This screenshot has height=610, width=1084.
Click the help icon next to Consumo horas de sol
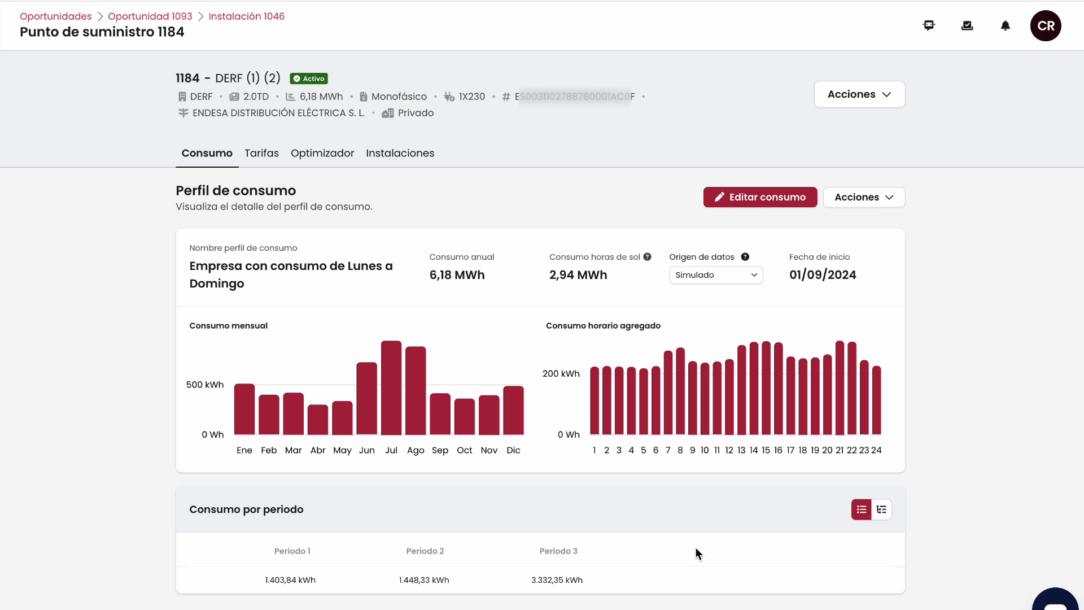[648, 257]
